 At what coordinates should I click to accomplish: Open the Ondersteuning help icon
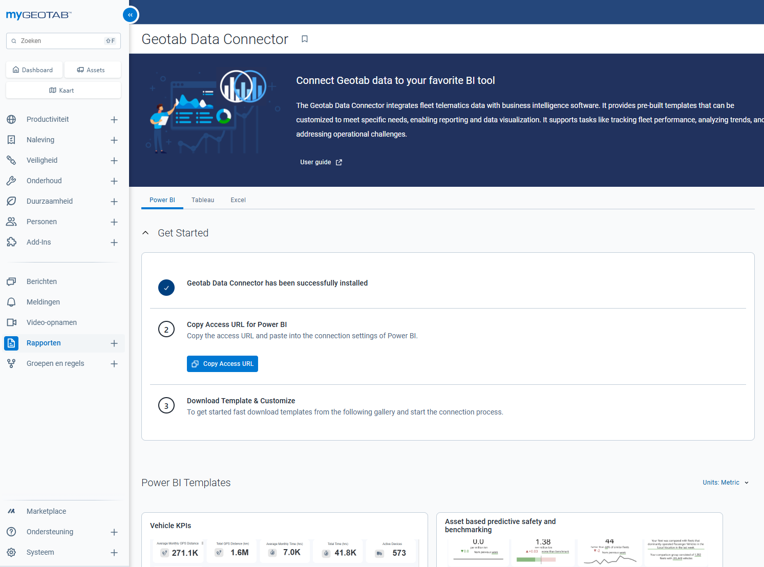click(x=11, y=532)
